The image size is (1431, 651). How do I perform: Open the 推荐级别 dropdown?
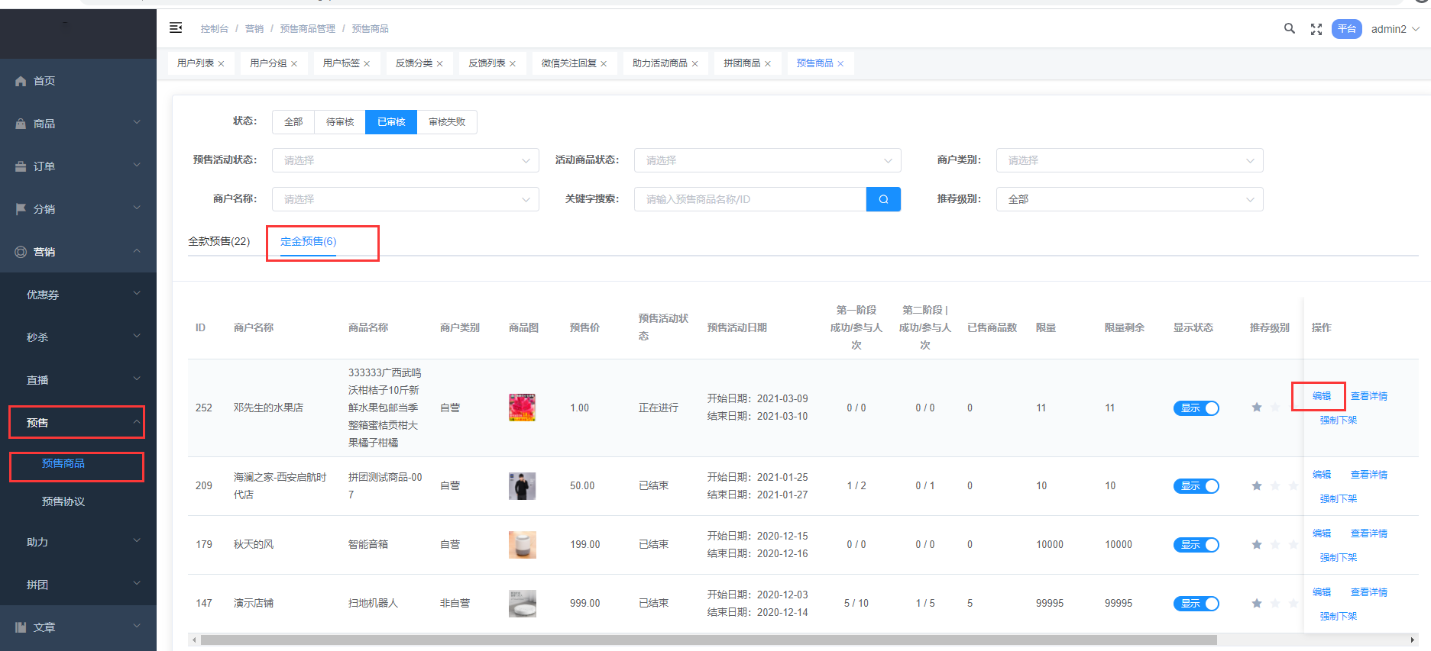pos(1129,199)
